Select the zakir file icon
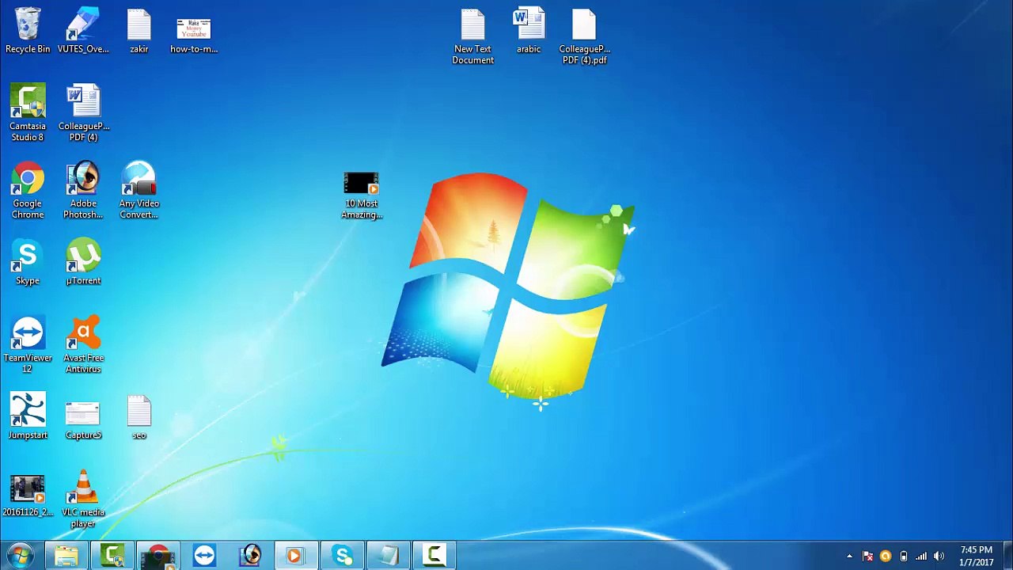 tap(139, 32)
